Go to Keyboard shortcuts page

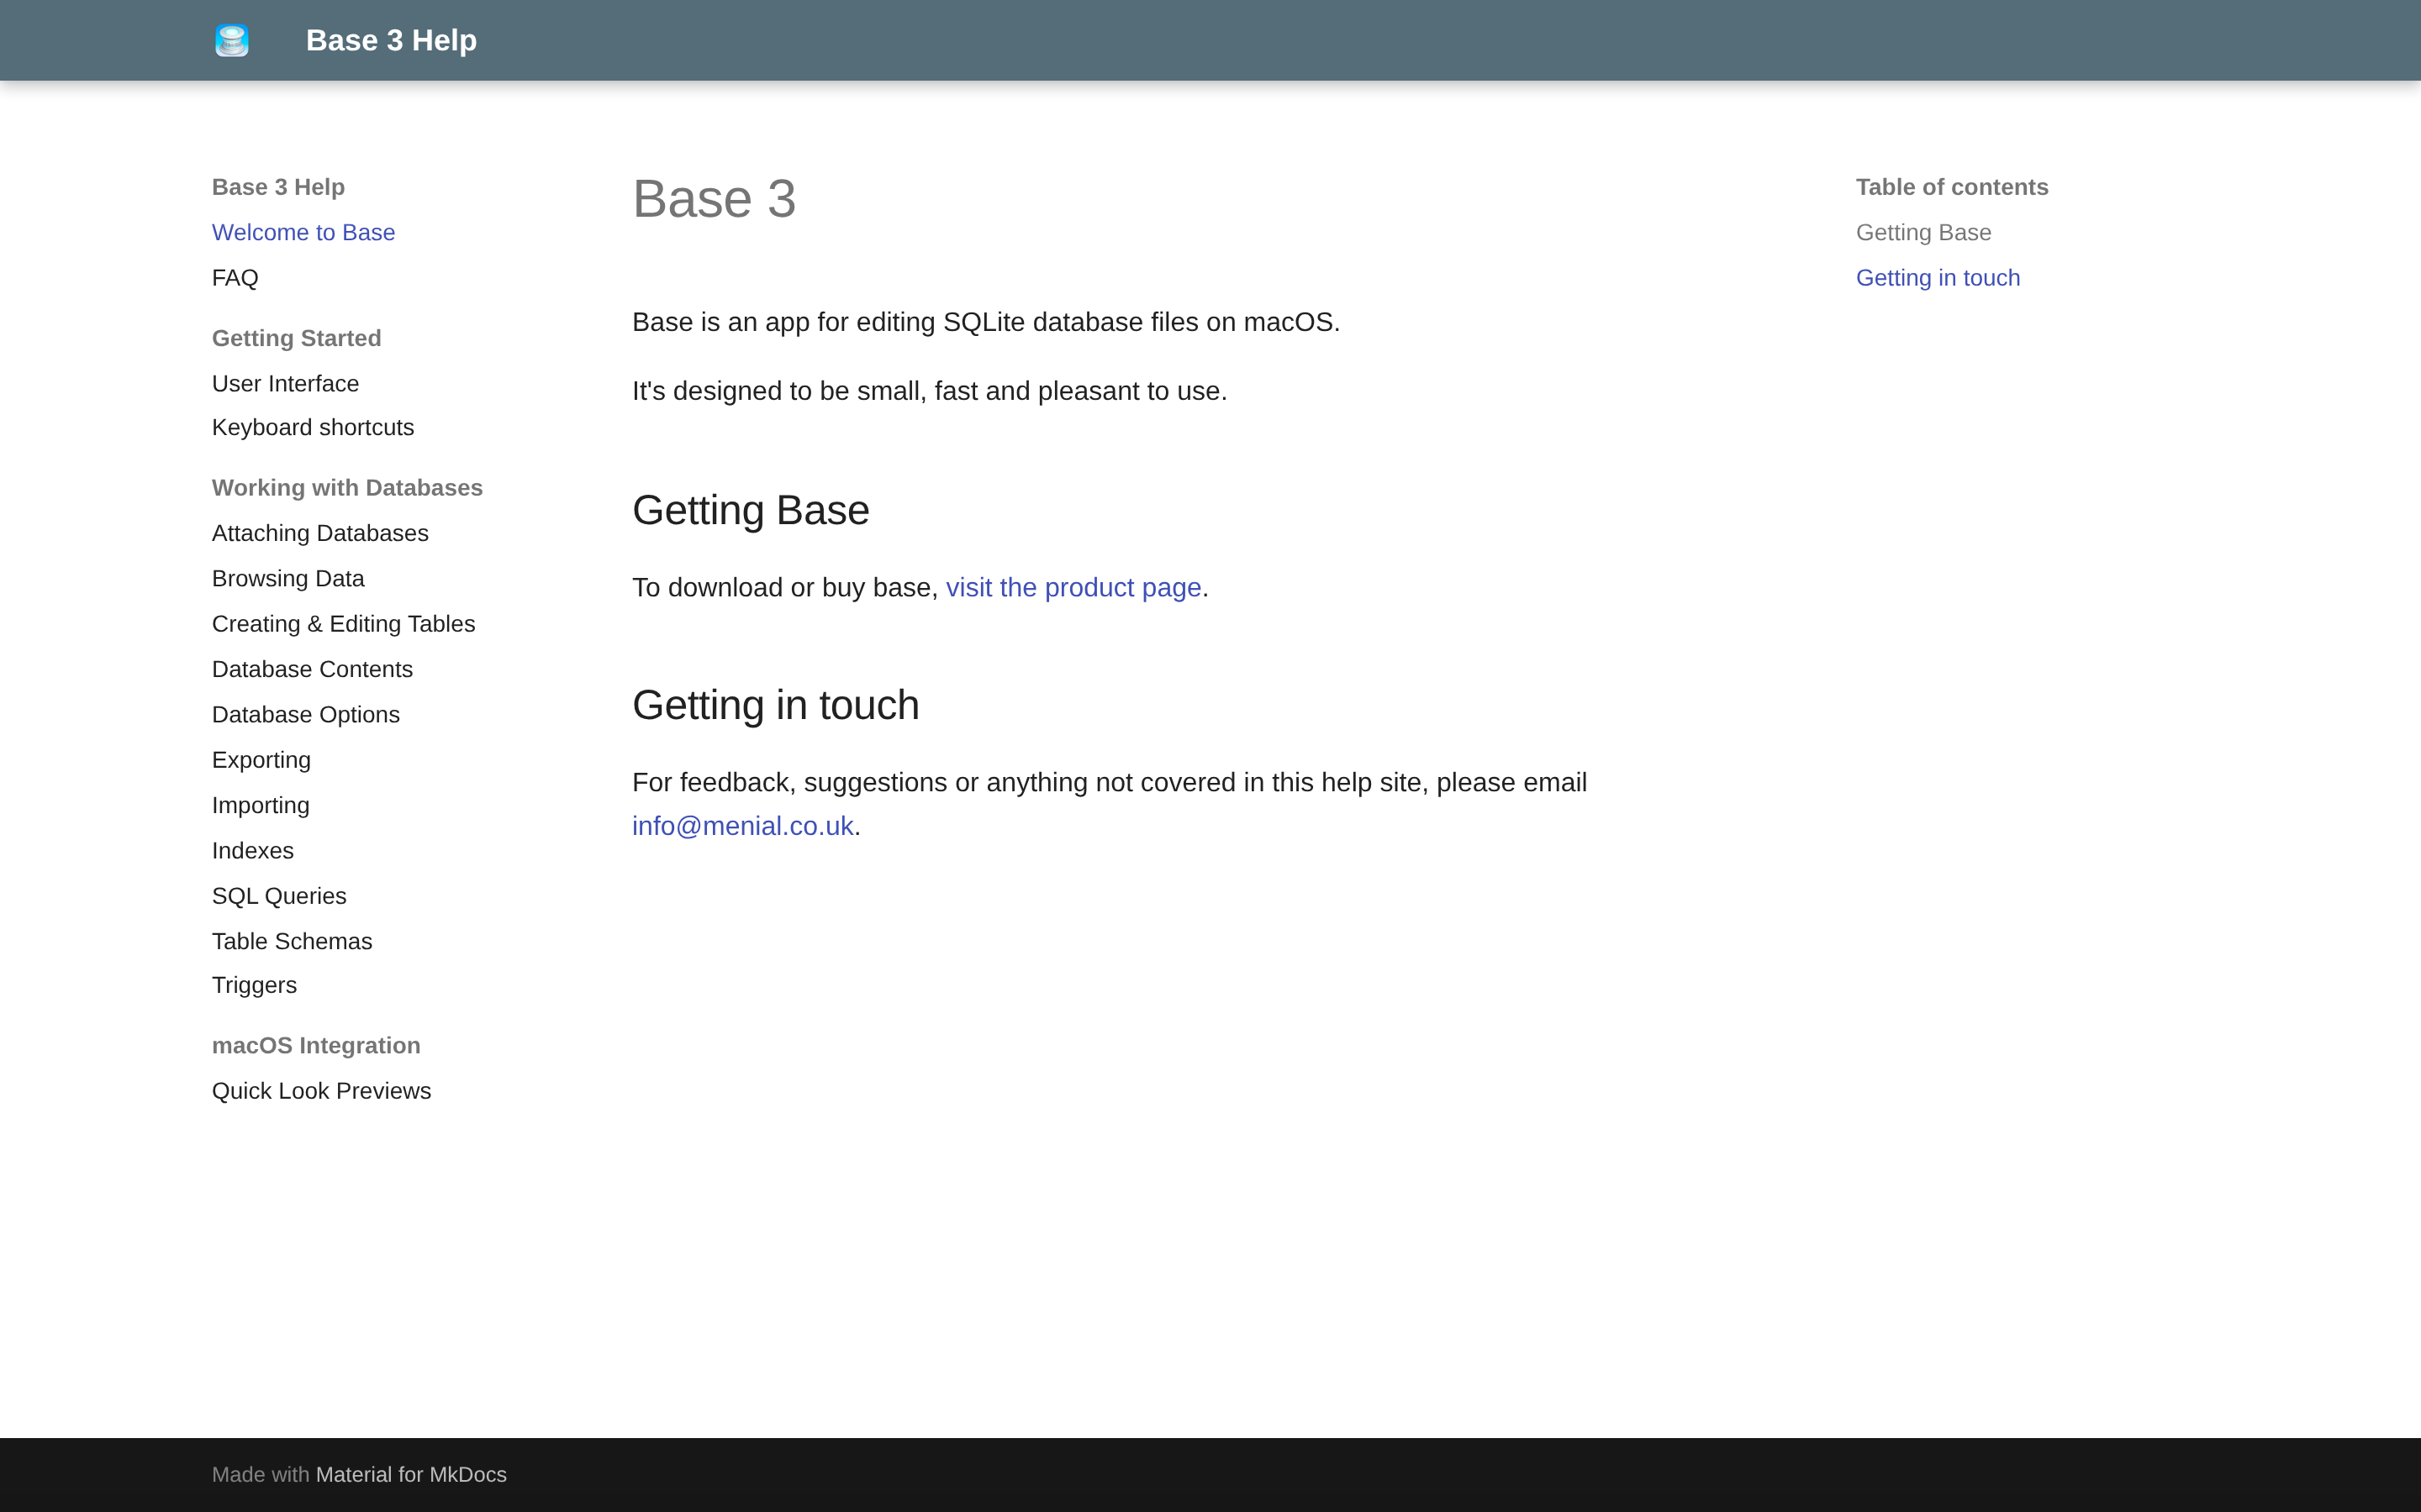(313, 427)
